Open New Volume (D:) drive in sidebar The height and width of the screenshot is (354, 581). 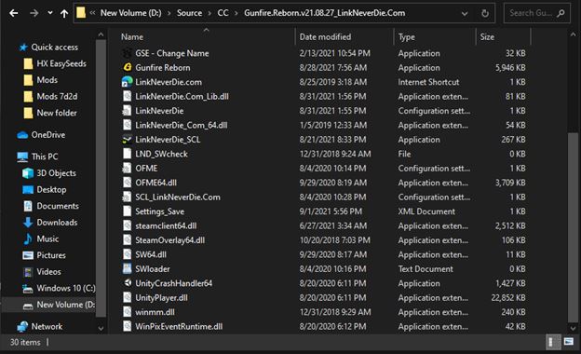click(x=66, y=305)
